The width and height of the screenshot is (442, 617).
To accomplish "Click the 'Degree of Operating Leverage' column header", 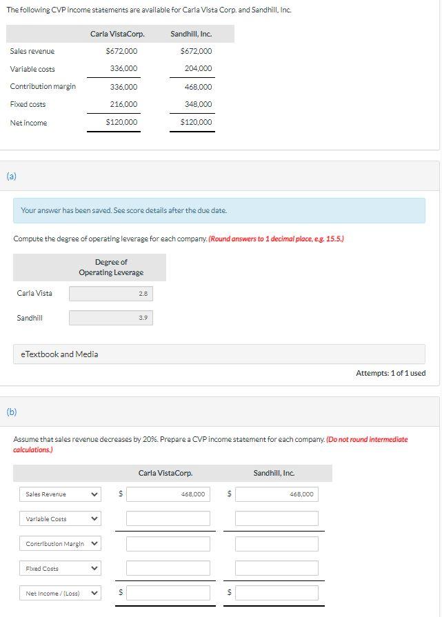I will 111,267.
